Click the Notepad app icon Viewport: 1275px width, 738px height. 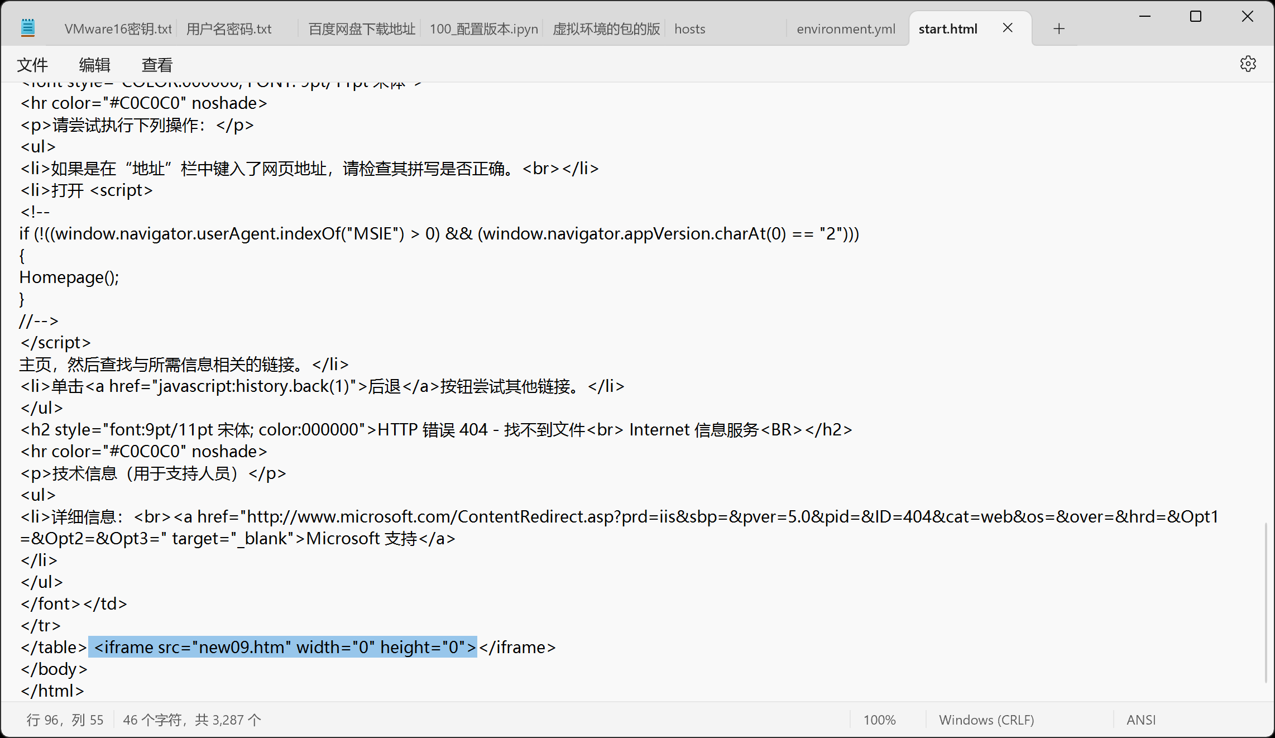(28, 28)
